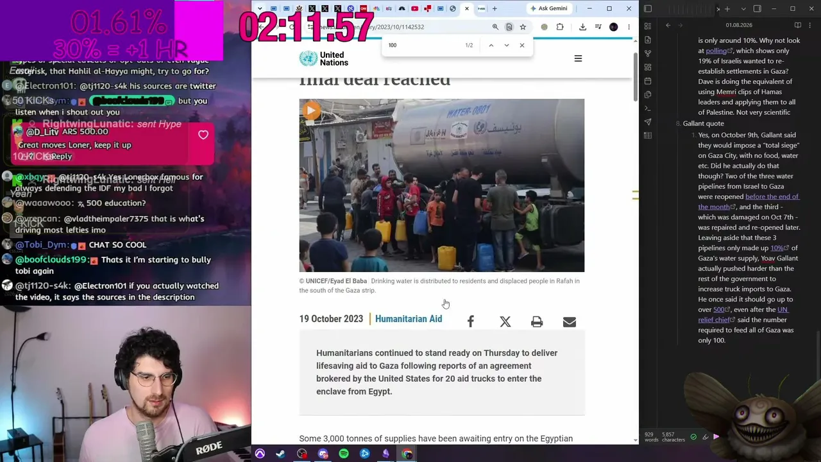Click the note title 01.08.2026

coord(739,25)
